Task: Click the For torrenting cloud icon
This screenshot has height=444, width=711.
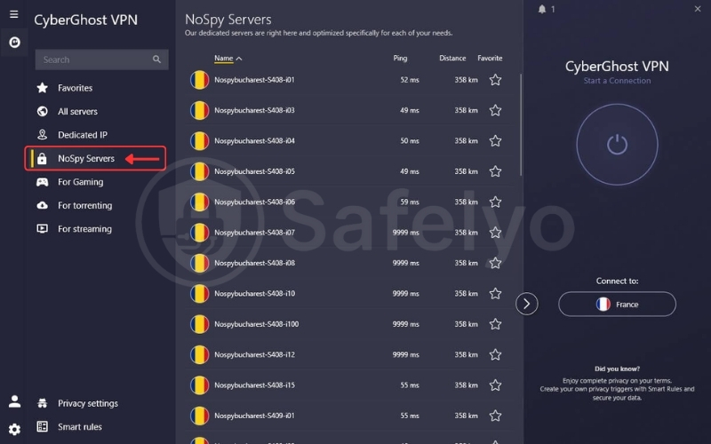Action: pyautogui.click(x=42, y=205)
